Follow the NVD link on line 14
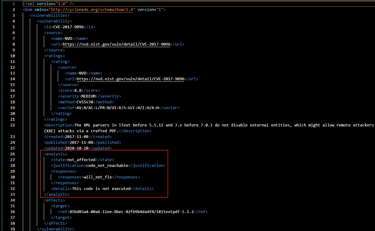The image size is (375, 231). (x=130, y=79)
